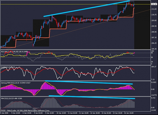Click the 9 Jun 02:00 time label
The height and width of the screenshot is (115, 158).
[38, 113]
